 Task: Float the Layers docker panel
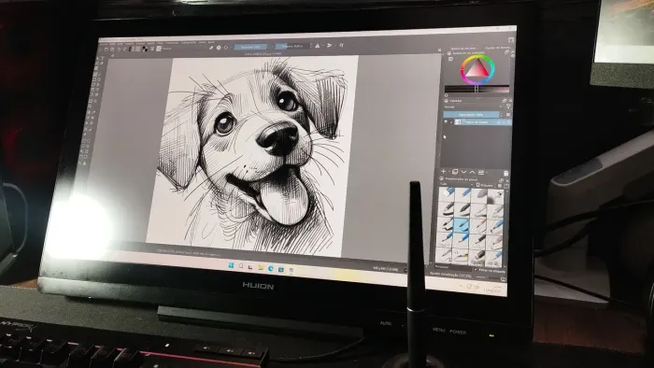[x=505, y=101]
